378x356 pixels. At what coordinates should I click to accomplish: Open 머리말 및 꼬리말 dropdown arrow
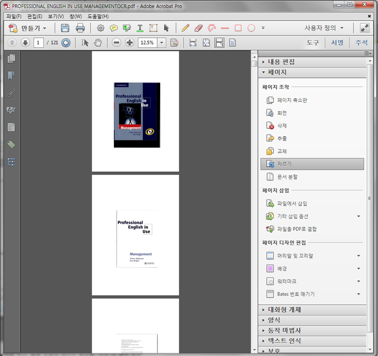[x=359, y=256]
